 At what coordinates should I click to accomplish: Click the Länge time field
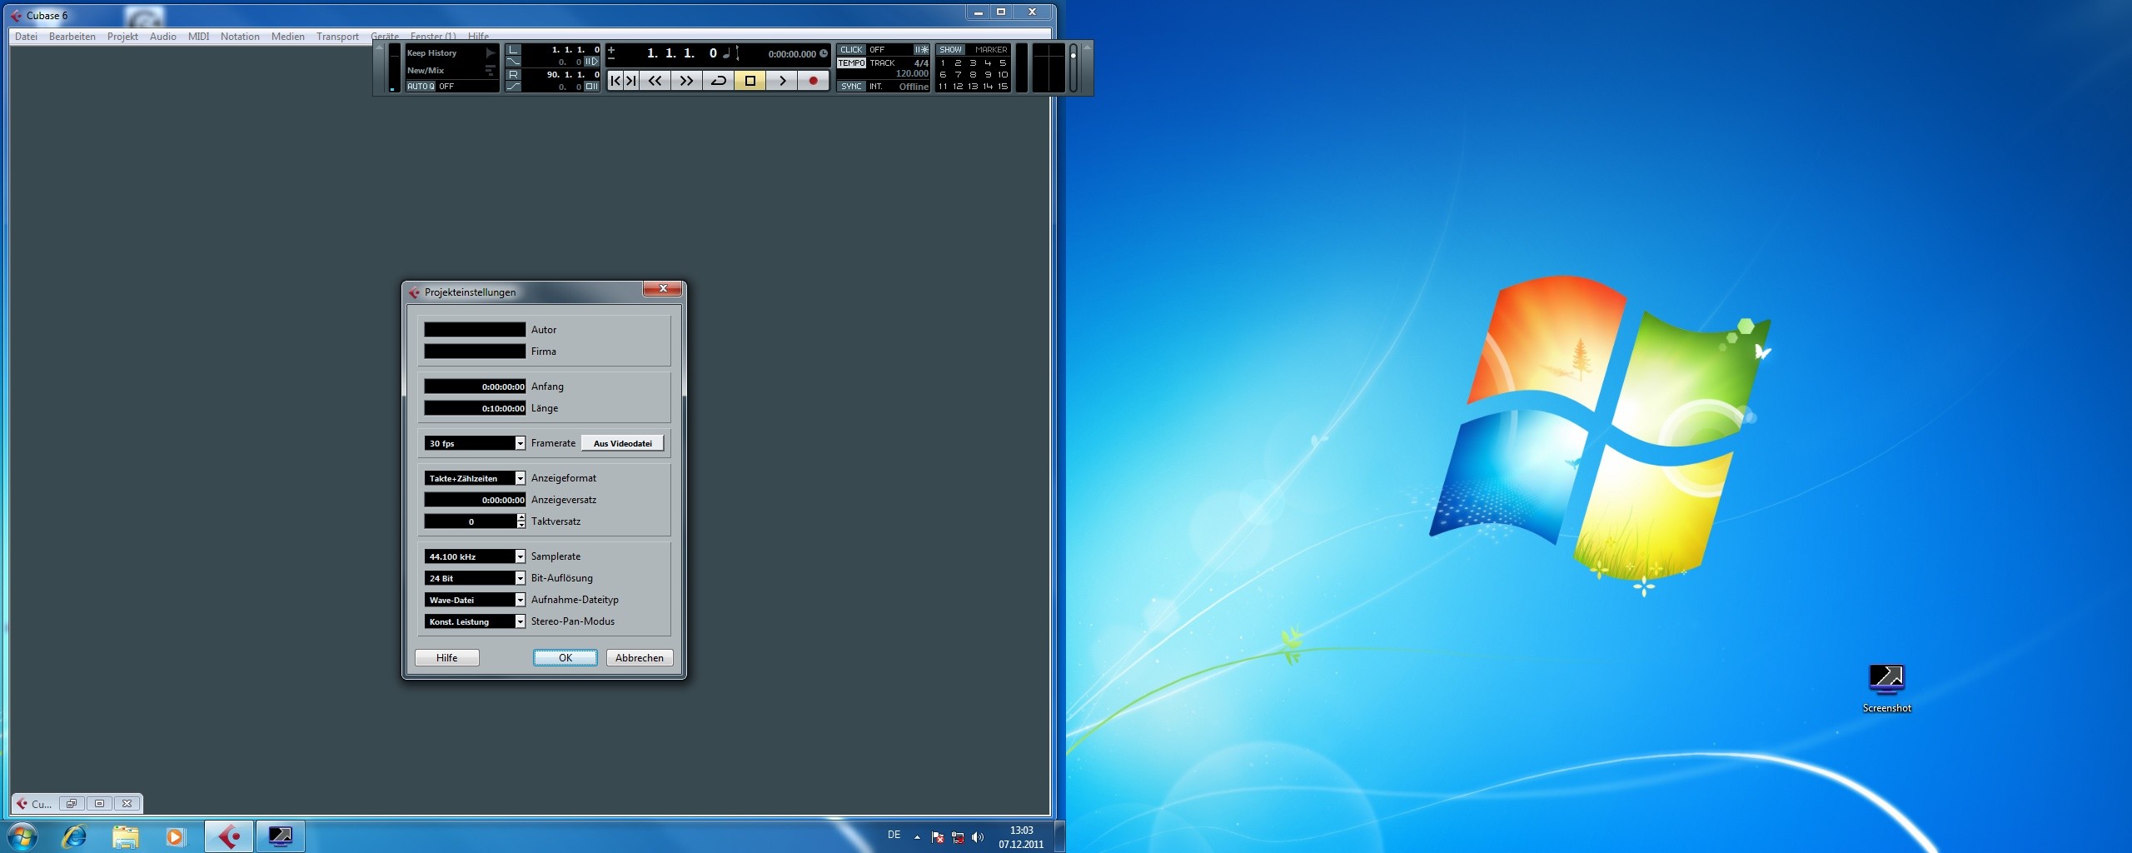pyautogui.click(x=475, y=408)
